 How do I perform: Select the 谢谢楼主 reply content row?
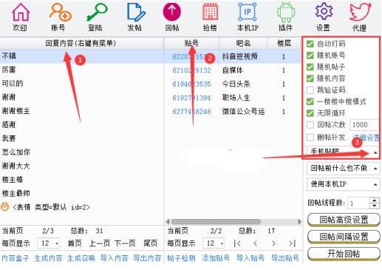click(81, 111)
